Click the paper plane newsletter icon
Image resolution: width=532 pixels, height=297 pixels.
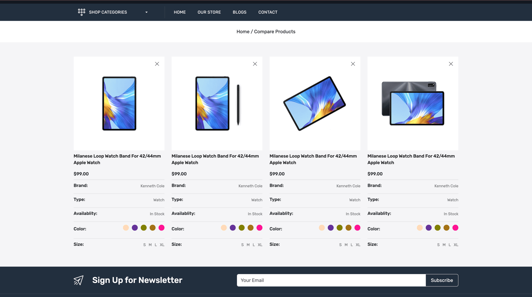tap(78, 280)
